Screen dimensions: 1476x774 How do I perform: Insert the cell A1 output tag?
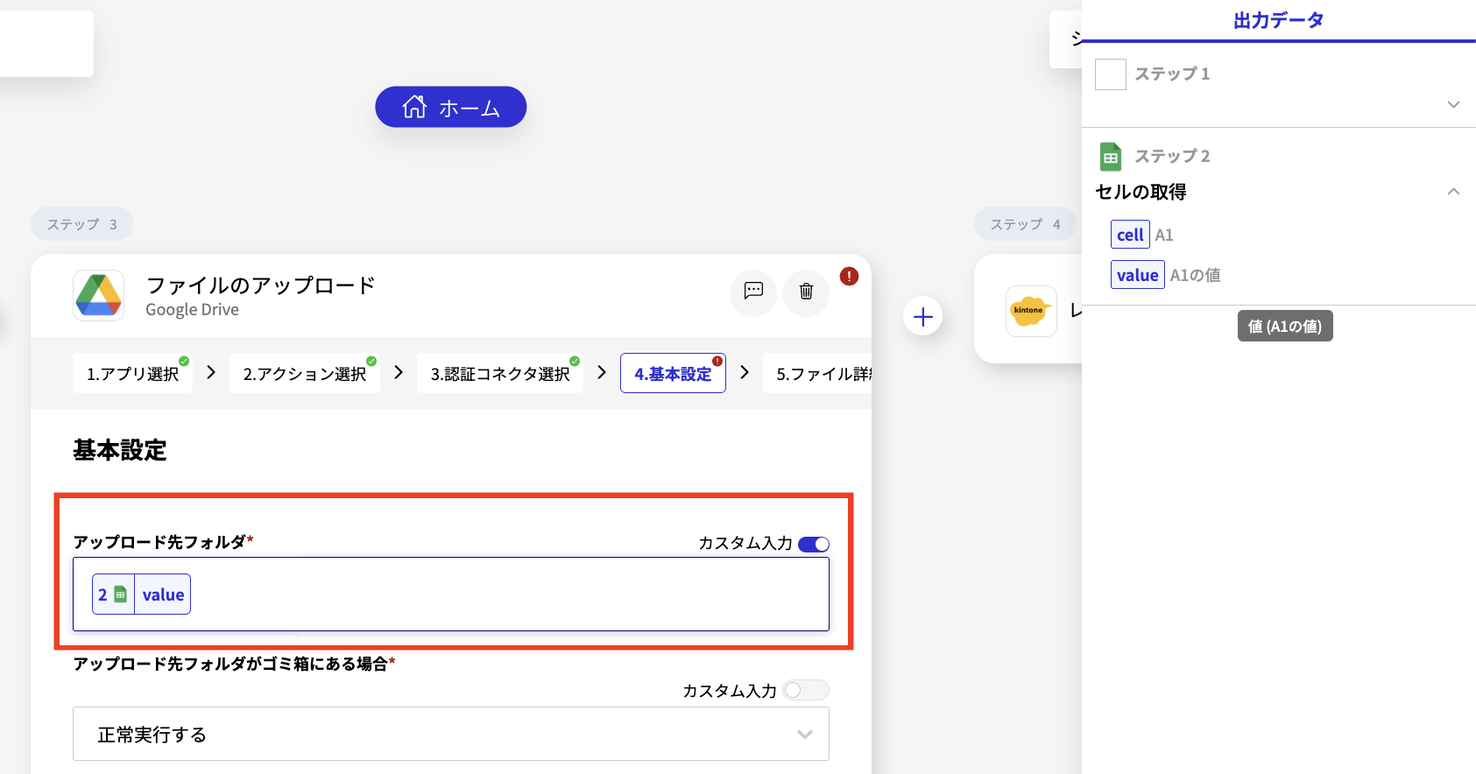(x=1130, y=235)
